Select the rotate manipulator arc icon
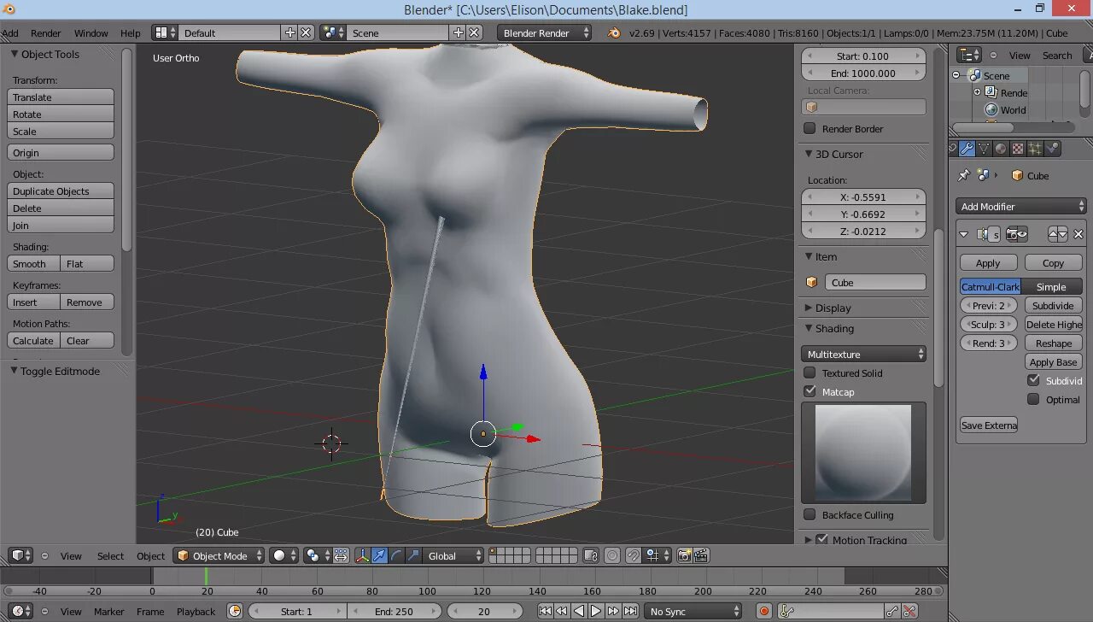Image resolution: width=1093 pixels, height=622 pixels. click(x=396, y=555)
